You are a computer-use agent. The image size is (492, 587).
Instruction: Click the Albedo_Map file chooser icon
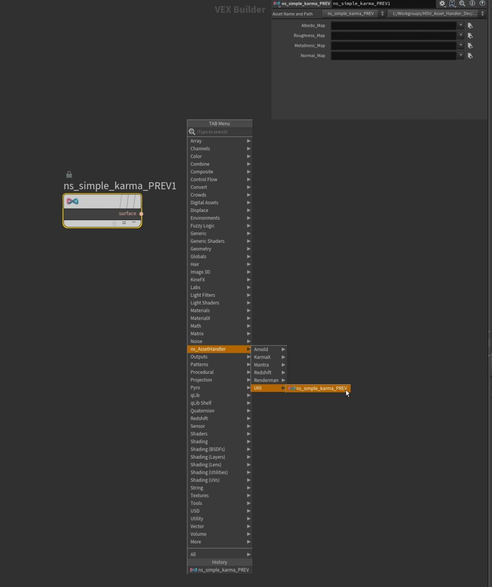point(470,26)
